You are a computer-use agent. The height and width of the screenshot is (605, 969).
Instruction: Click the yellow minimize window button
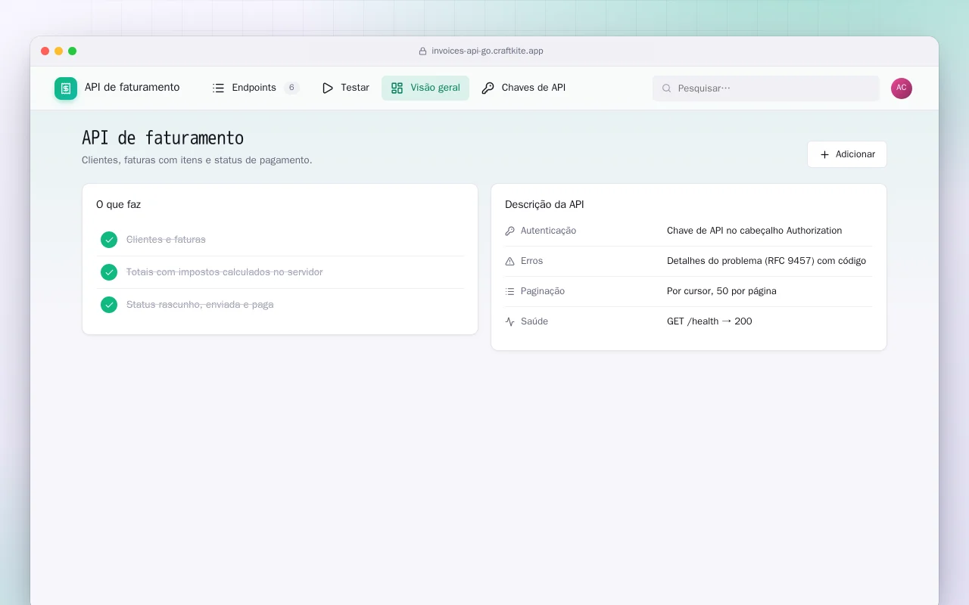59,51
